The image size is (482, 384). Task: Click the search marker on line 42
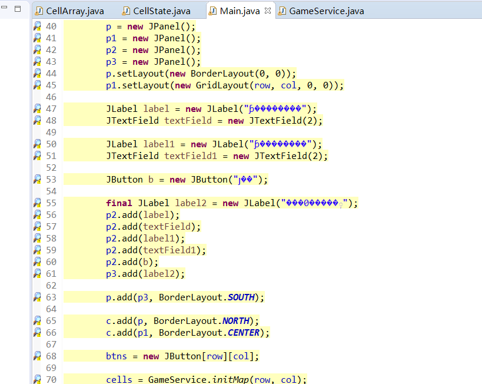[37, 50]
